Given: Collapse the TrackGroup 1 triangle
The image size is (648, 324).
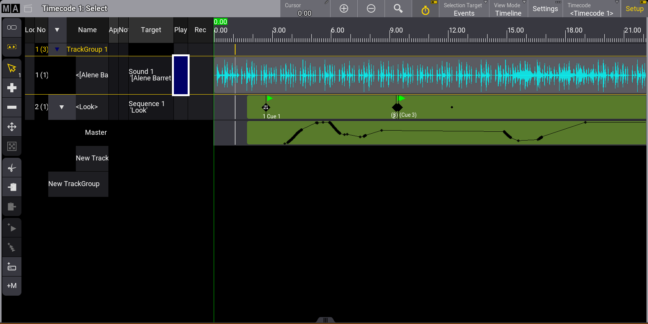Looking at the screenshot, I should (57, 49).
